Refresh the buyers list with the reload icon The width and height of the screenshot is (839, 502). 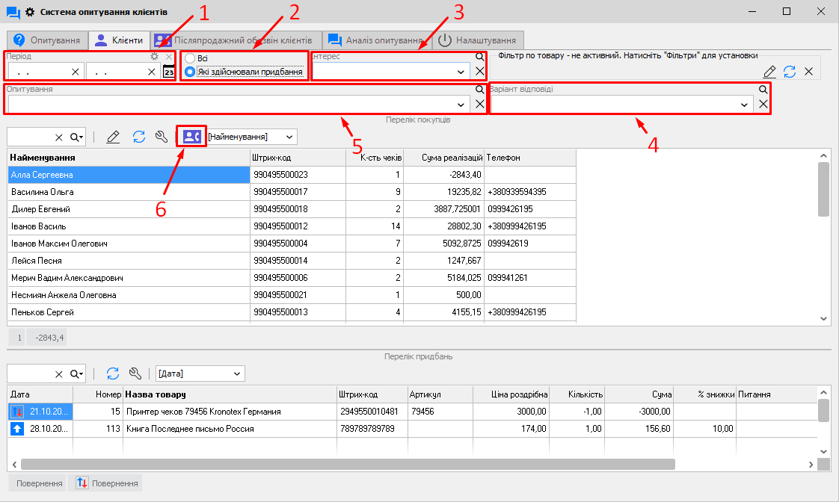pyautogui.click(x=138, y=137)
